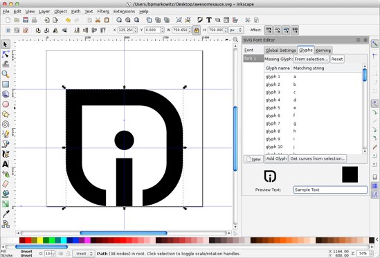Activate the Text tool in toolbox
This screenshot has width=380, height=258.
(6, 164)
